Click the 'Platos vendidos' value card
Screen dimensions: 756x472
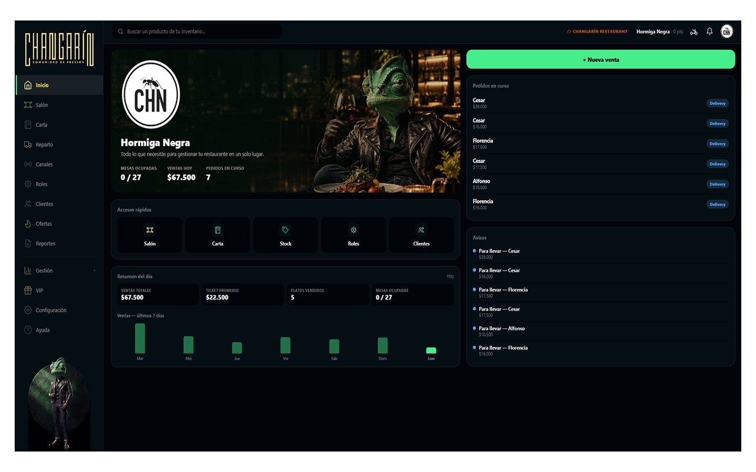point(328,294)
